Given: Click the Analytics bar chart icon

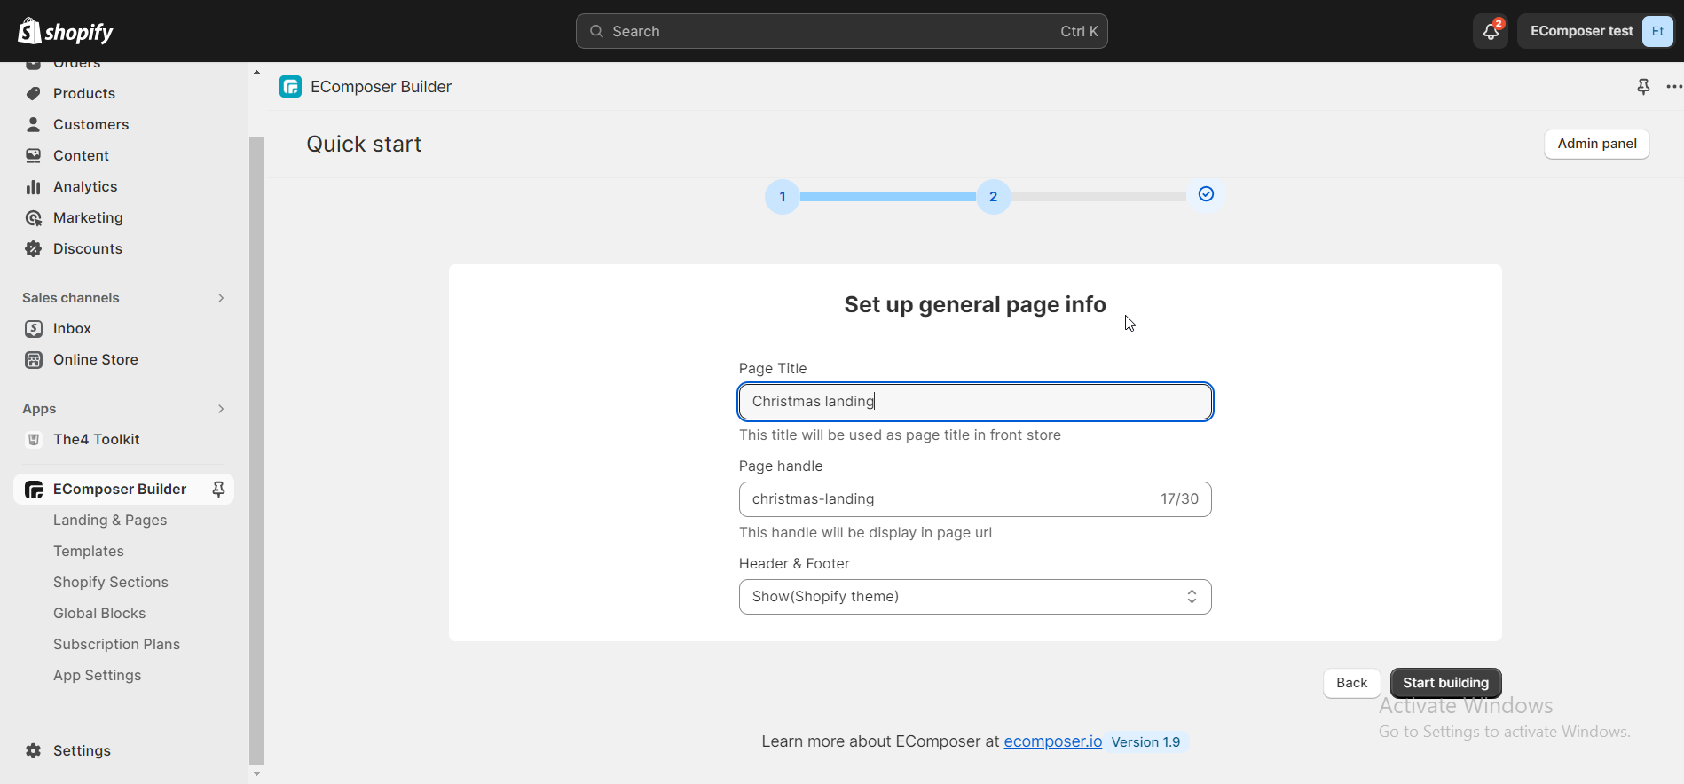Looking at the screenshot, I should 34,186.
